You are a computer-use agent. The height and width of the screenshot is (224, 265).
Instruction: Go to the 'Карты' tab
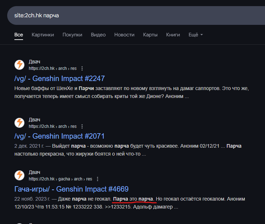pyautogui.click(x=150, y=35)
